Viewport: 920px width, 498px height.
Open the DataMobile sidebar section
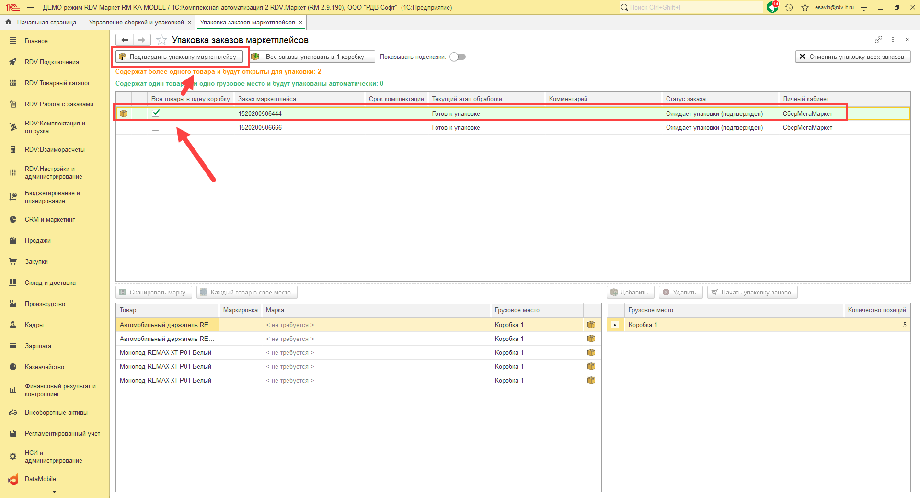pyautogui.click(x=40, y=479)
